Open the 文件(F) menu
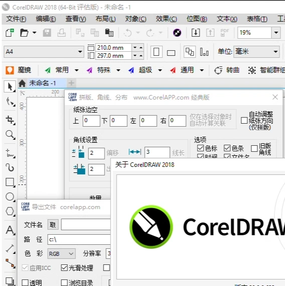 pyautogui.click(x=16, y=19)
